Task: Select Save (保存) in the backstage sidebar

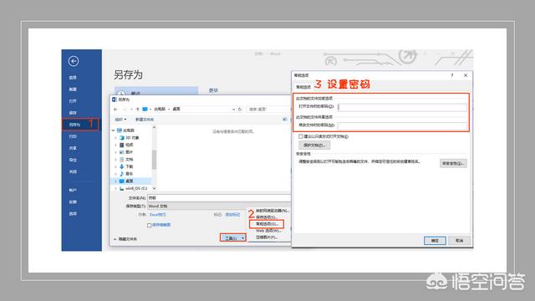Action: click(x=73, y=113)
